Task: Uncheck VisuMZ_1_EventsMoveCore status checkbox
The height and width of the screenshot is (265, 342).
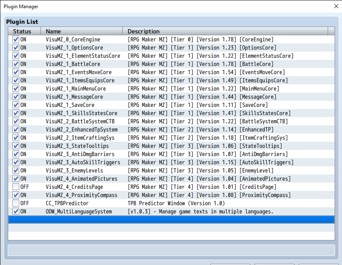Action: [x=16, y=72]
